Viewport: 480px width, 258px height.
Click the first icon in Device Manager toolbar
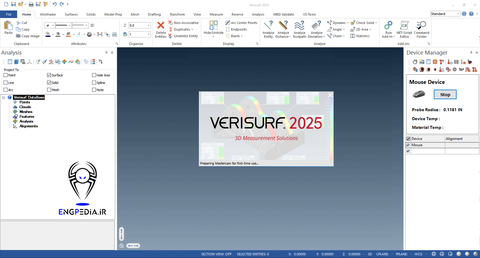pos(415,62)
